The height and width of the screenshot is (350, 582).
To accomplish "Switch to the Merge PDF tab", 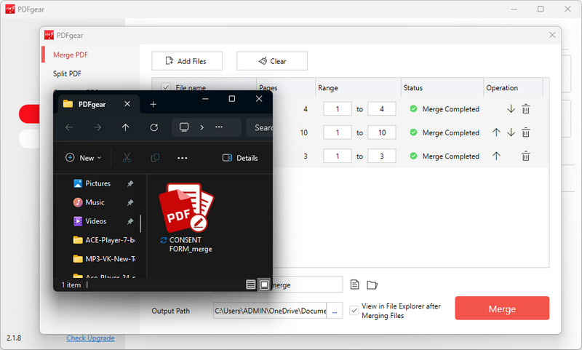I will pos(71,55).
